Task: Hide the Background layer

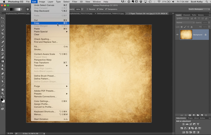Action: click(177, 35)
